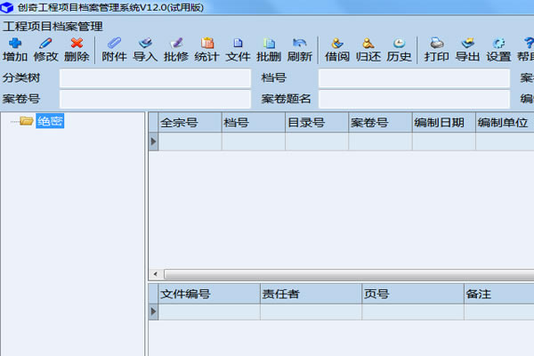Click into the 分类树 input field

pyautogui.click(x=155, y=78)
